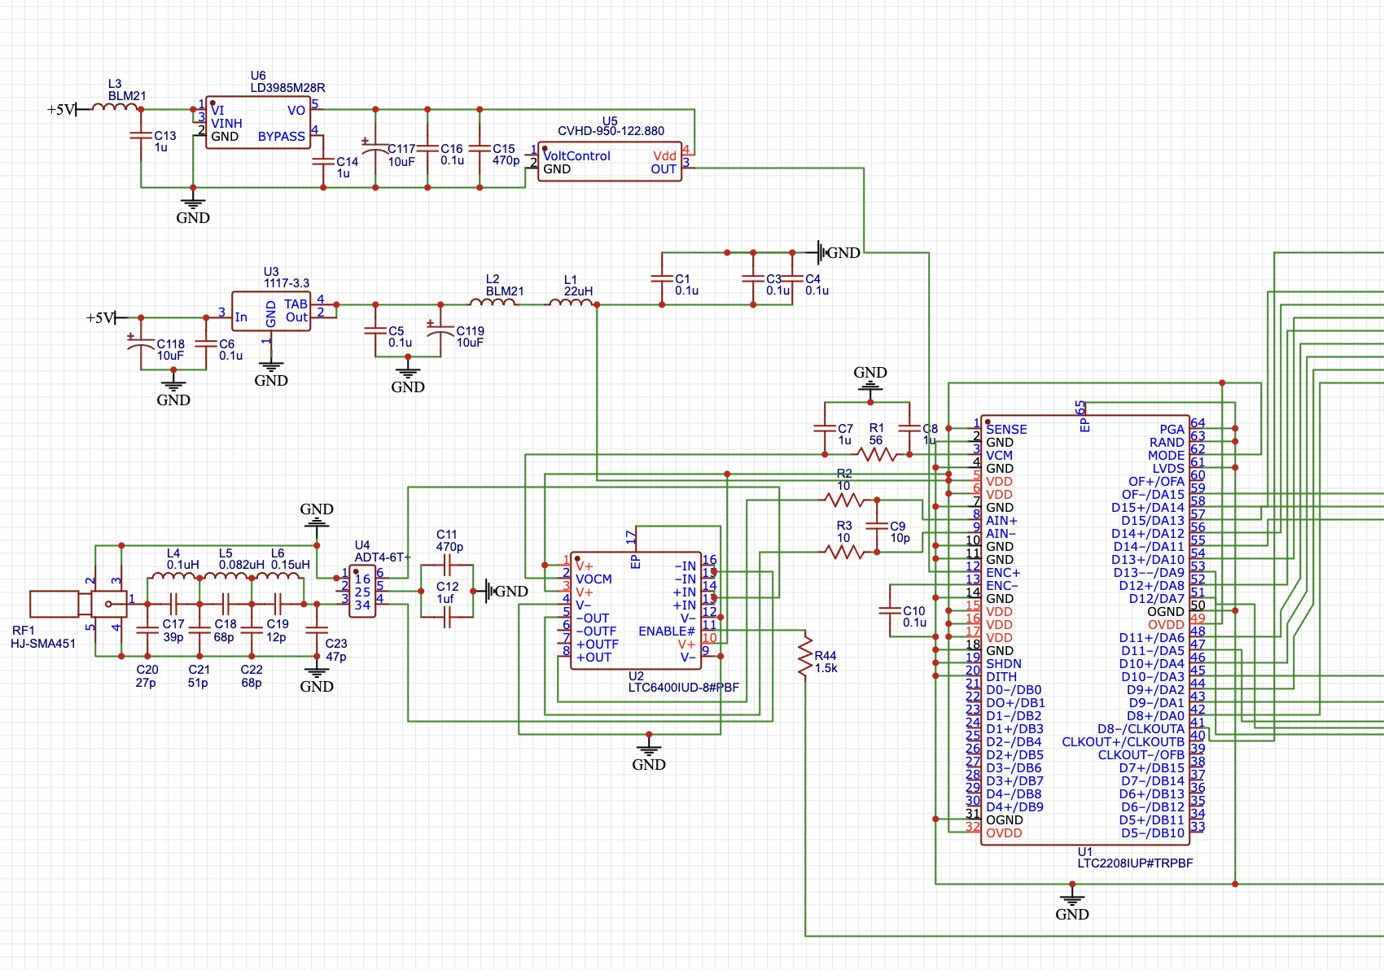Select the VoltControl pin on U5
The width and height of the screenshot is (1384, 970).
click(x=576, y=156)
